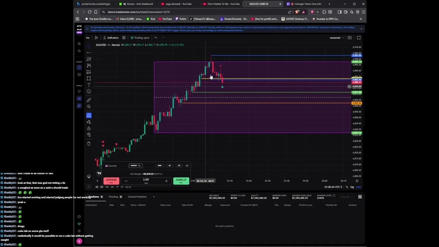Click the browser address bar URL

(x=139, y=12)
